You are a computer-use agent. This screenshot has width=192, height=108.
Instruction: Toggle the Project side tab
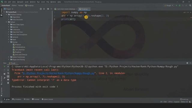1,12
